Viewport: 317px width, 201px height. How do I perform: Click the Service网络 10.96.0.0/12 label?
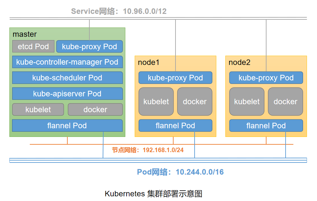pyautogui.click(x=119, y=11)
